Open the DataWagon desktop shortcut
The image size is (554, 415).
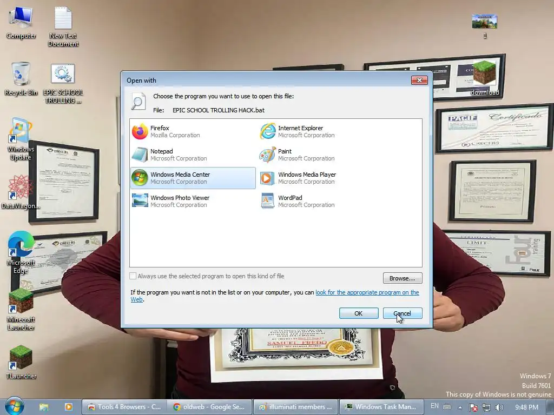[21, 192]
